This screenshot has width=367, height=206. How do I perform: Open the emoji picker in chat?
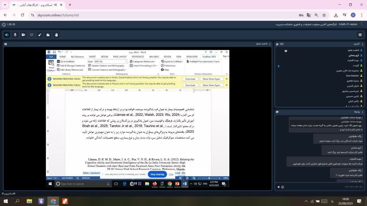(x=282, y=187)
